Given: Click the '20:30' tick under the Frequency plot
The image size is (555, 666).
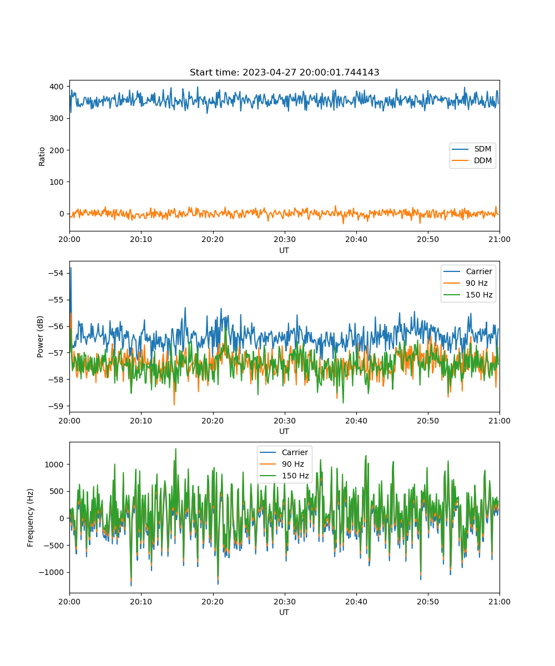Looking at the screenshot, I should pyautogui.click(x=284, y=602).
